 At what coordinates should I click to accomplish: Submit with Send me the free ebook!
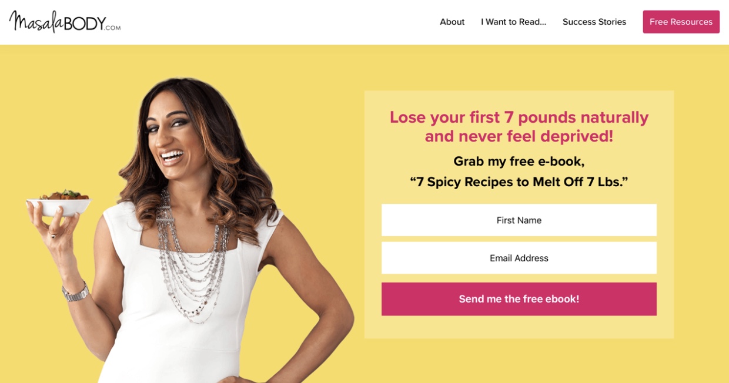[x=519, y=299]
